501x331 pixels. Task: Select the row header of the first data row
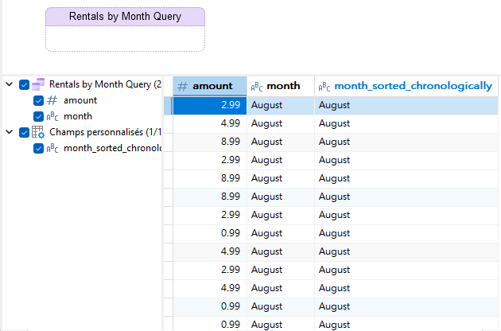coord(168,105)
